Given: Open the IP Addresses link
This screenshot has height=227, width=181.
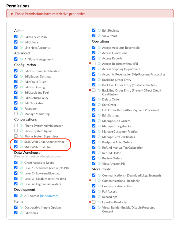Looking at the screenshot, I should [x=50, y=196].
